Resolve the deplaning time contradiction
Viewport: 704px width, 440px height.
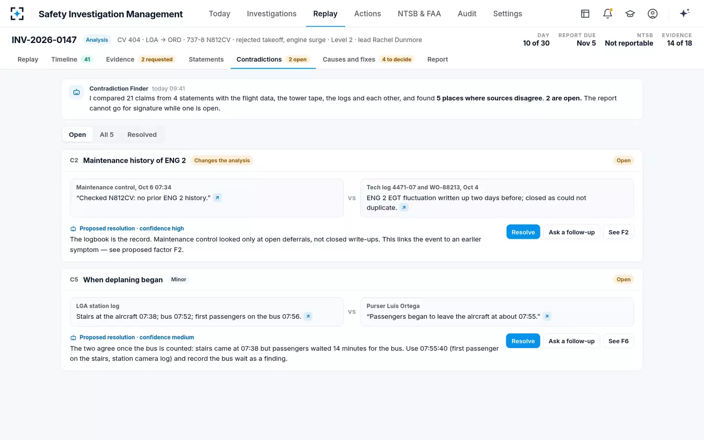click(x=523, y=341)
